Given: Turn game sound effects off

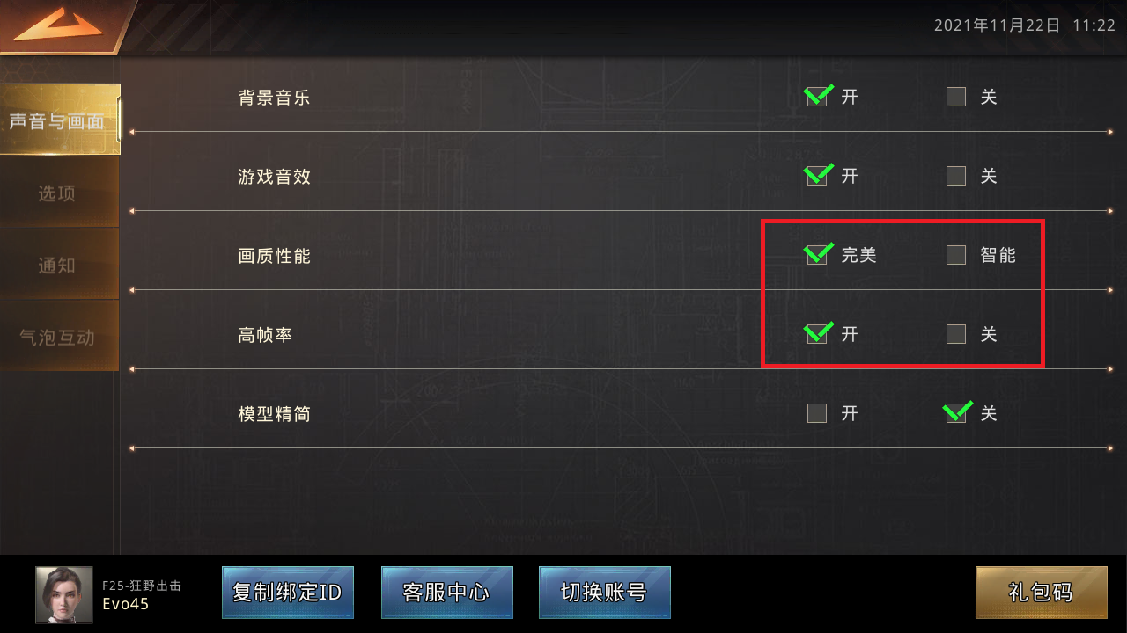Looking at the screenshot, I should click(x=956, y=176).
